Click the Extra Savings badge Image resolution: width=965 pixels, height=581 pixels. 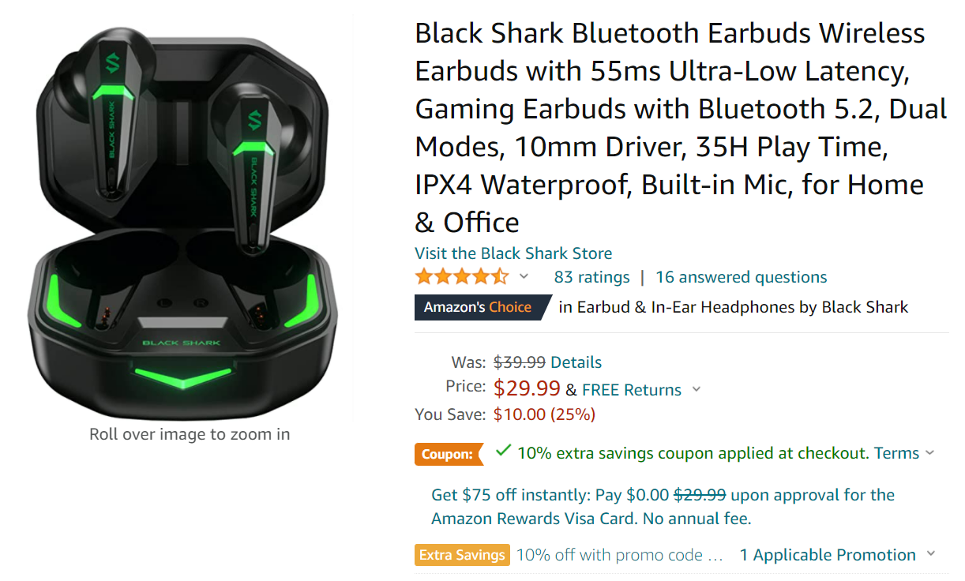point(461,554)
